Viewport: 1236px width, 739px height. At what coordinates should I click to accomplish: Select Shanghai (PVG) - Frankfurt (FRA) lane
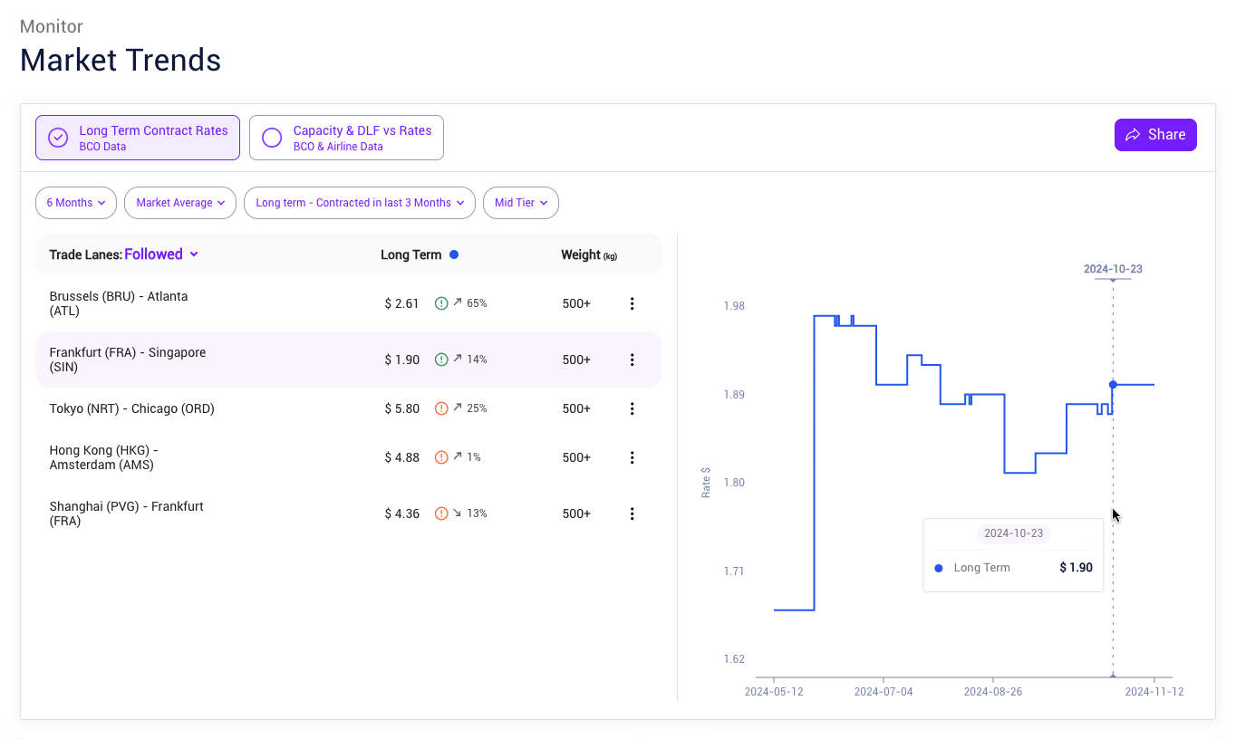pyautogui.click(x=127, y=513)
